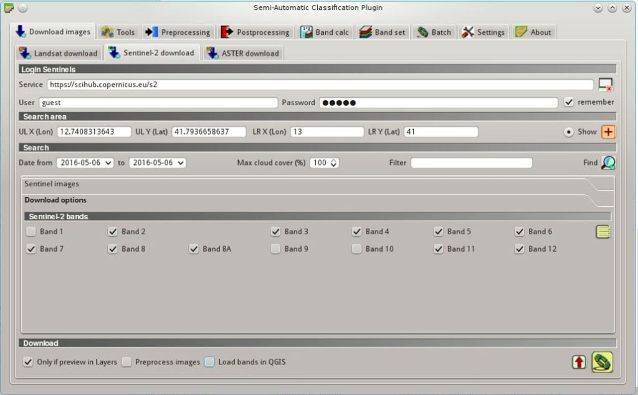Uncheck the Band 7 checkbox
The width and height of the screenshot is (638, 395).
click(x=31, y=249)
